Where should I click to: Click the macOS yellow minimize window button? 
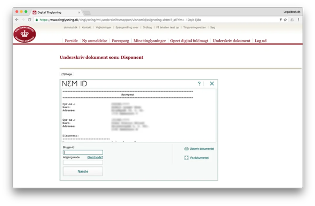(21, 12)
